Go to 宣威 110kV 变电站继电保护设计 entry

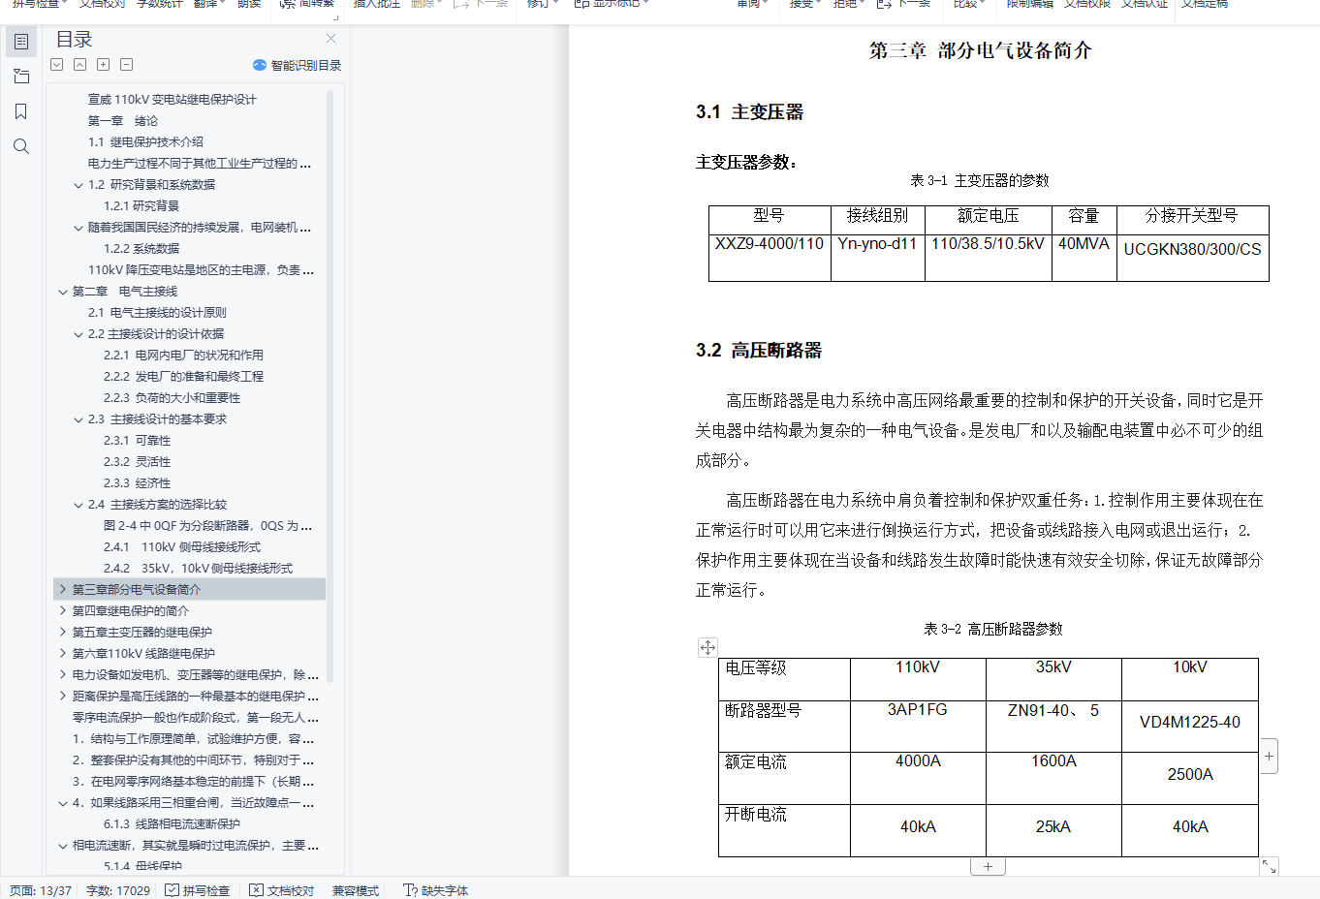click(173, 100)
